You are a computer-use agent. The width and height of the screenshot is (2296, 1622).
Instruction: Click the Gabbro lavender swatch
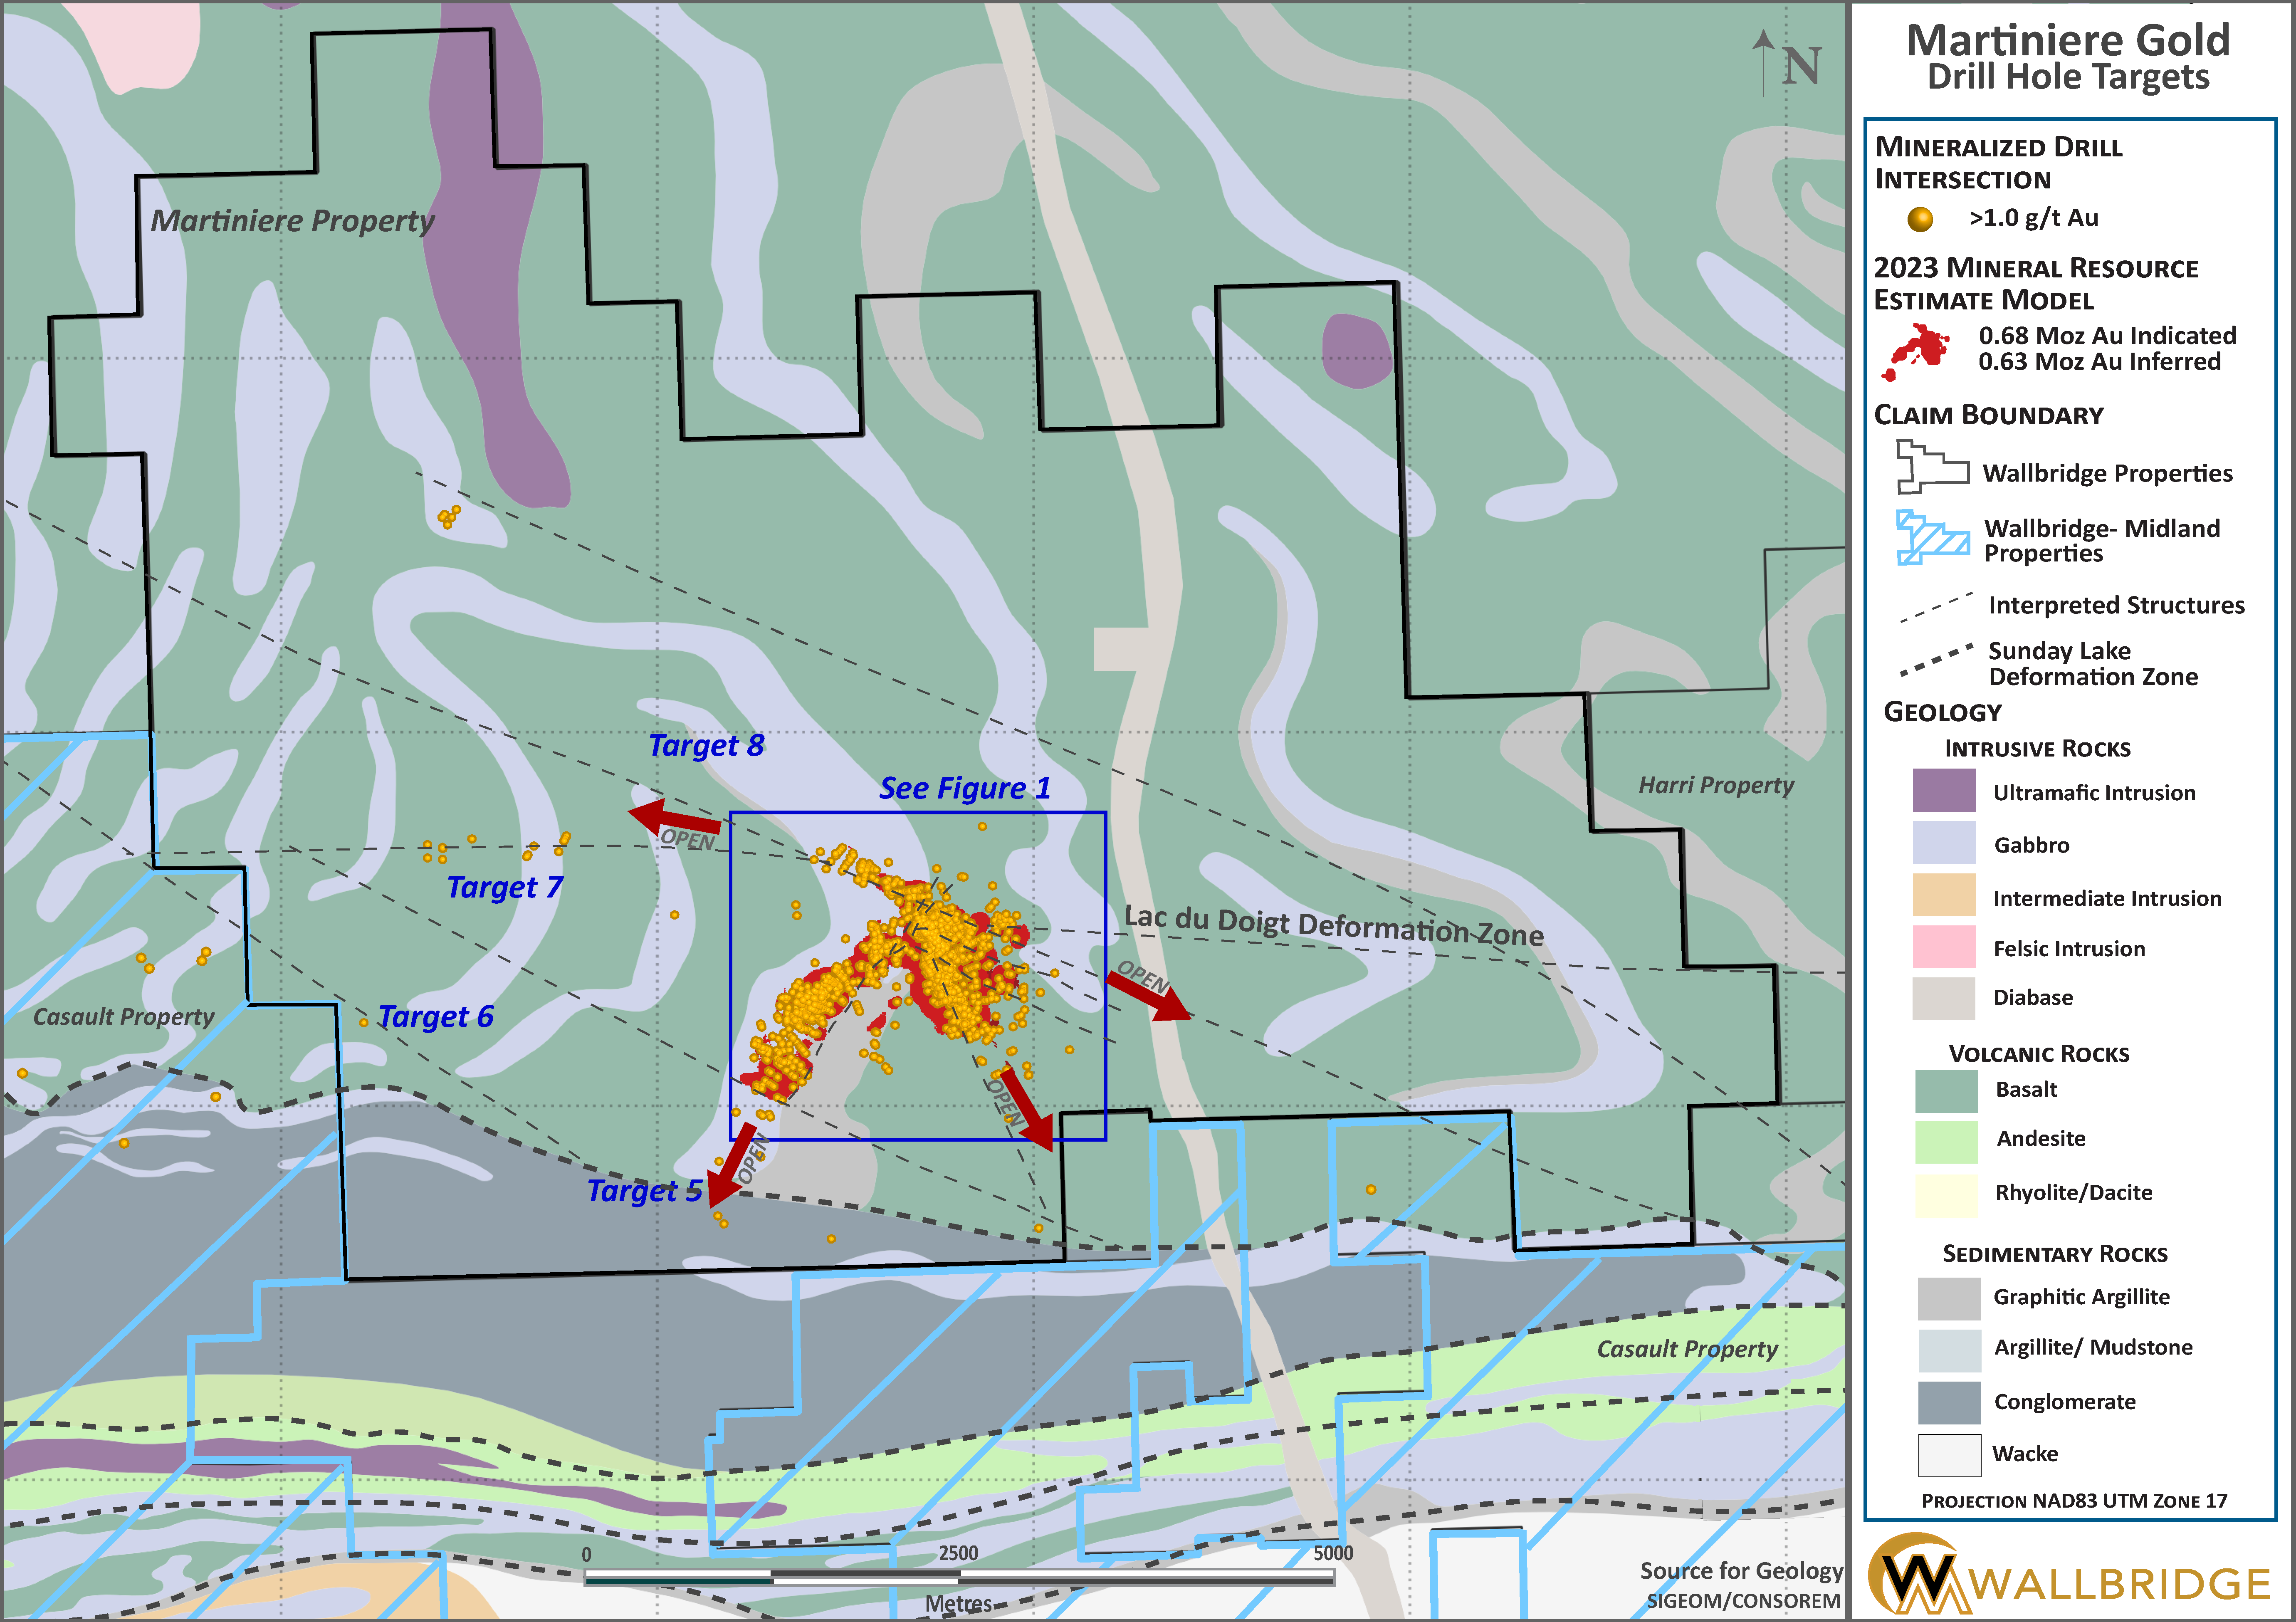[x=1944, y=842]
